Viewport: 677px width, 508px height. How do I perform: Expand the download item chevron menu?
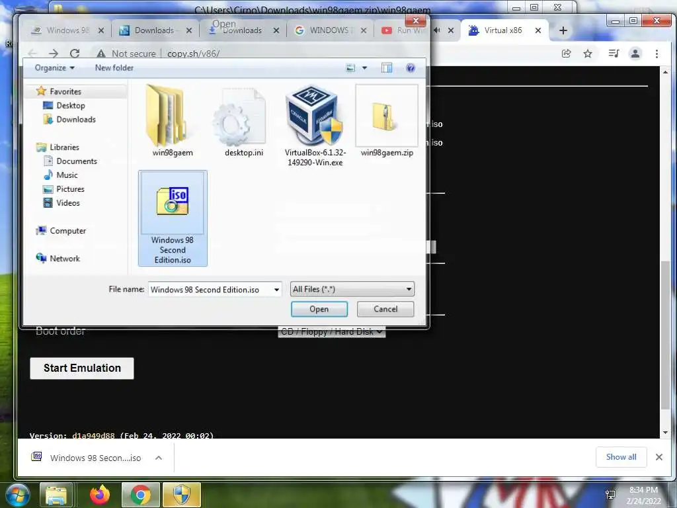[x=159, y=458]
